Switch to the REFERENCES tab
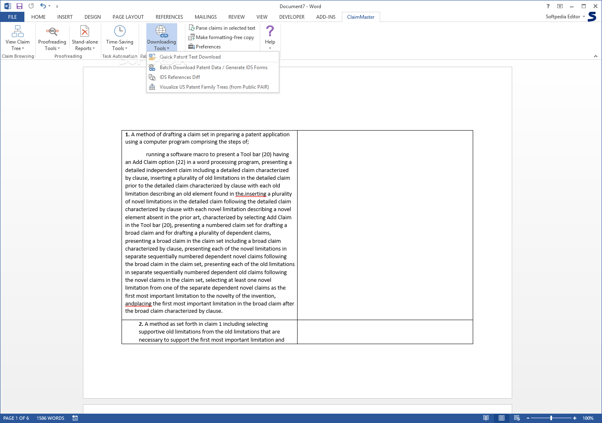 pyautogui.click(x=169, y=17)
